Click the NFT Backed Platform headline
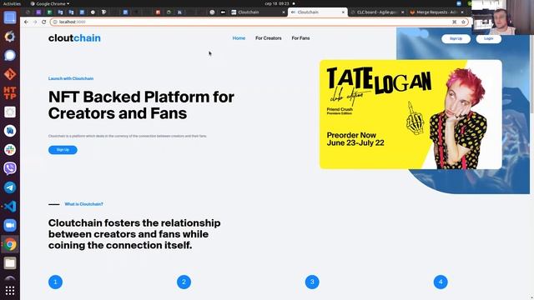Viewport: 534px width, 300px height. [141, 105]
